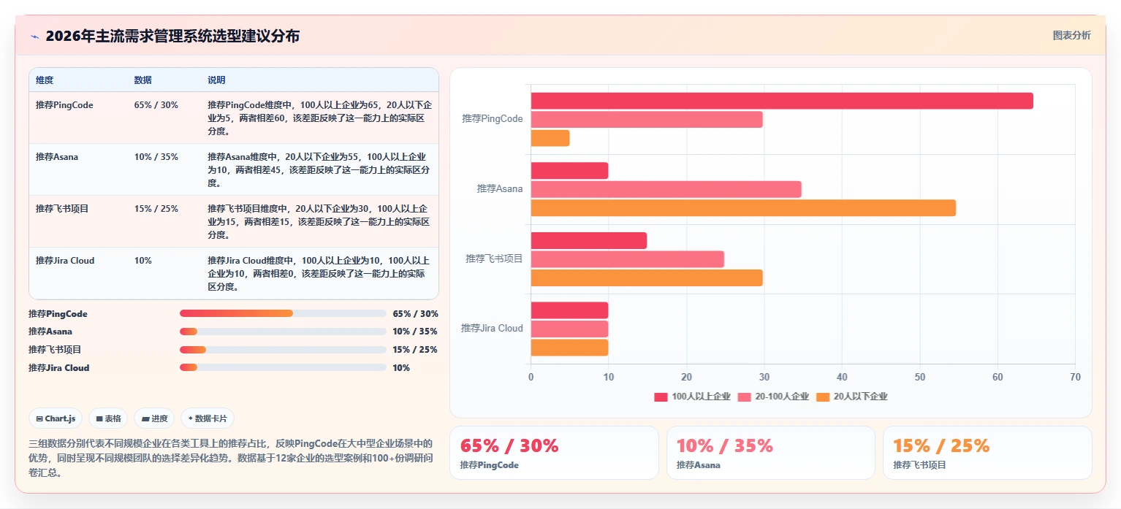
Task: Click the red 100人以上 bar for 推荐Asana
Action: pyautogui.click(x=569, y=171)
